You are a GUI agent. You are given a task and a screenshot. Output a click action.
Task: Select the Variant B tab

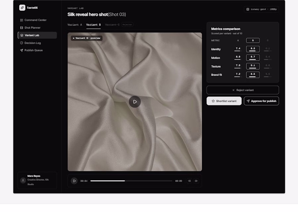tap(93, 25)
